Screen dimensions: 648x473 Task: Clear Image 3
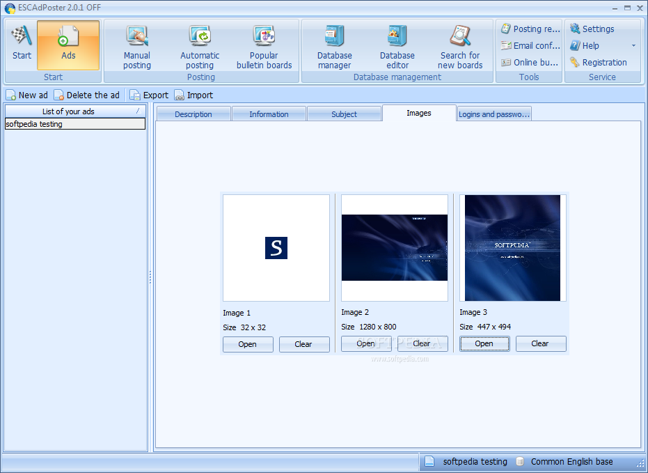[540, 343]
